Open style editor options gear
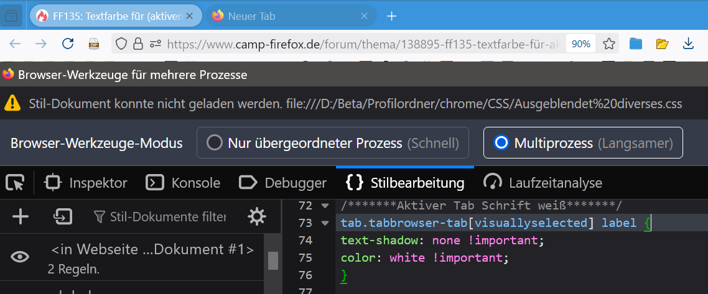The height and width of the screenshot is (294, 708). point(256,216)
